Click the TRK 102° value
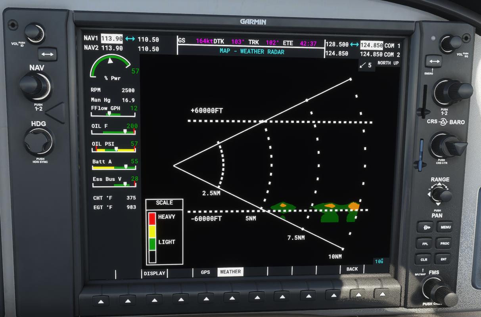The image size is (481, 317). coord(272,42)
